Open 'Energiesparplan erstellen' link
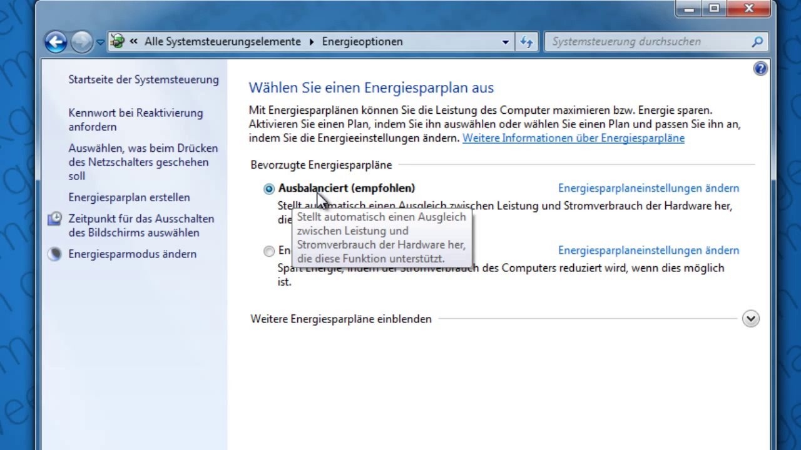This screenshot has width=801, height=450. 129,197
